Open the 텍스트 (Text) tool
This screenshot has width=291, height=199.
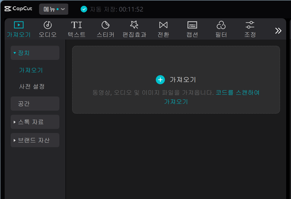click(76, 29)
